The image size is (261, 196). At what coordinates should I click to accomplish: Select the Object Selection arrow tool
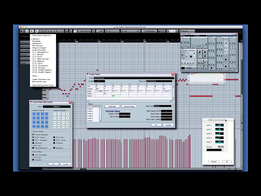[x=36, y=31]
